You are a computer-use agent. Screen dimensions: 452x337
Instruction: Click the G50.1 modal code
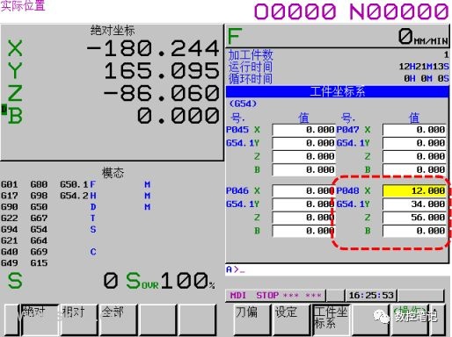coord(74,184)
